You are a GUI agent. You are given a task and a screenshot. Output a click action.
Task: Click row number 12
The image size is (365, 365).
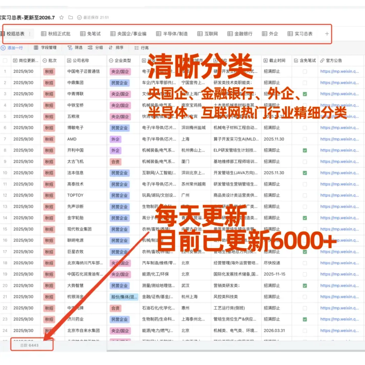5,195
